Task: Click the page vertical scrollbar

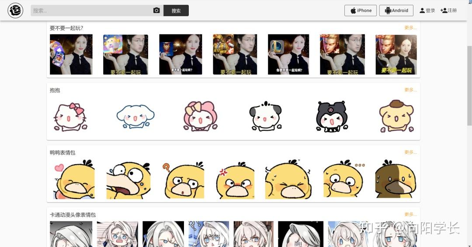Action: point(469,85)
